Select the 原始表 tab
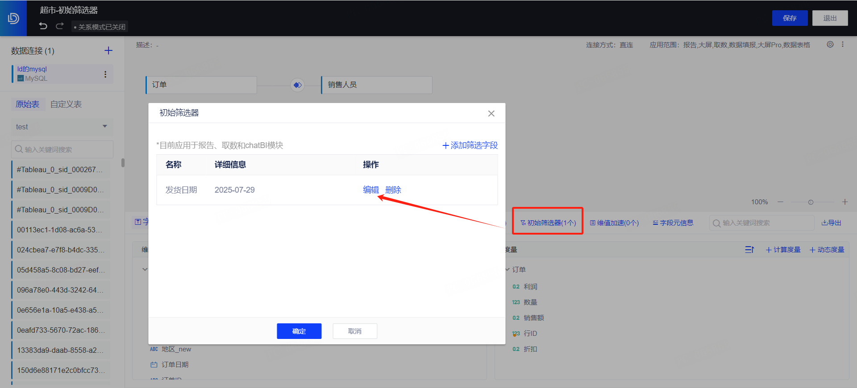857x388 pixels. (x=27, y=104)
